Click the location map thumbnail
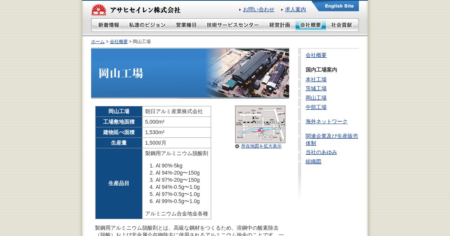450x236 pixels. tap(260, 124)
